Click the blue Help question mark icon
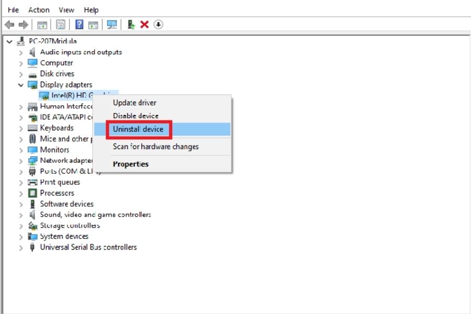Viewport: 471px width, 314px height. point(80,25)
